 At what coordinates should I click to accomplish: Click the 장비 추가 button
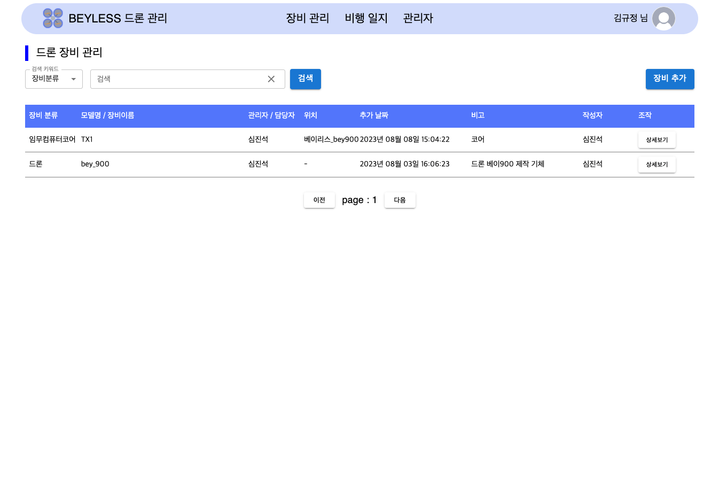[669, 79]
